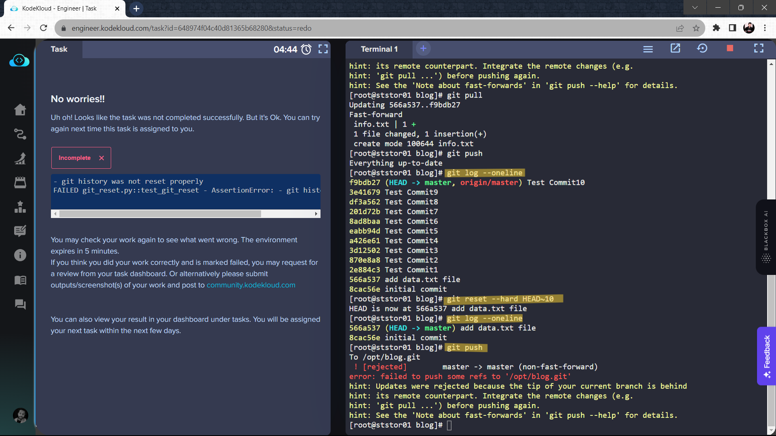Open the organization hierarchy sidebar icon
Viewport: 776px width, 436px height.
(20, 207)
